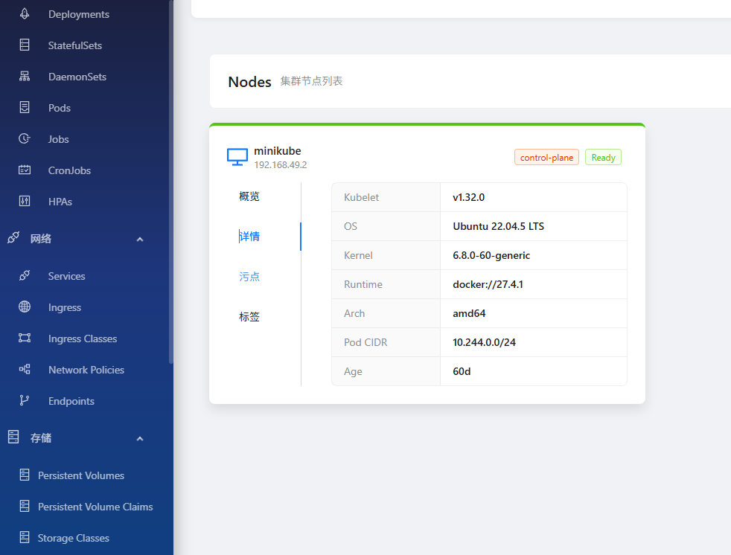Click Runtime value docker://27.4.1
The width and height of the screenshot is (731, 555).
(488, 284)
